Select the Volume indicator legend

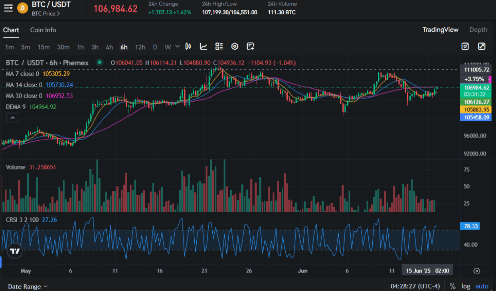click(16, 167)
